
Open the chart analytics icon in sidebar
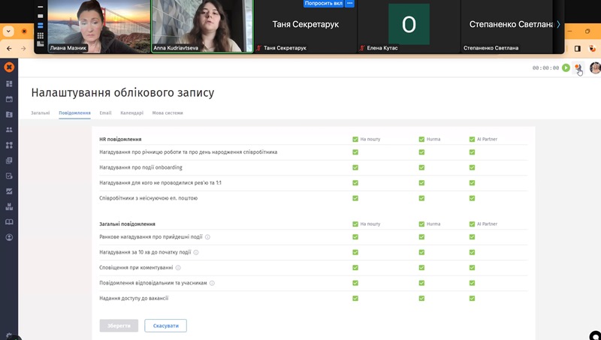(9, 191)
